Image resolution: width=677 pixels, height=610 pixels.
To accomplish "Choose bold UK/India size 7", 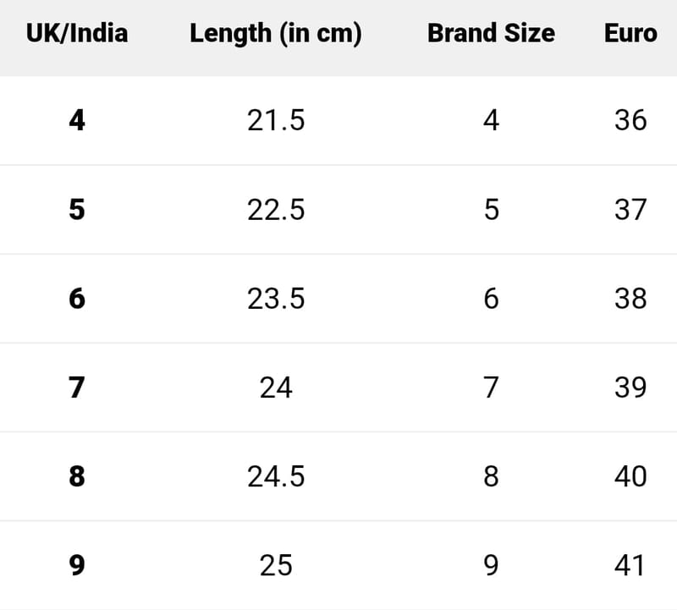I will [77, 387].
